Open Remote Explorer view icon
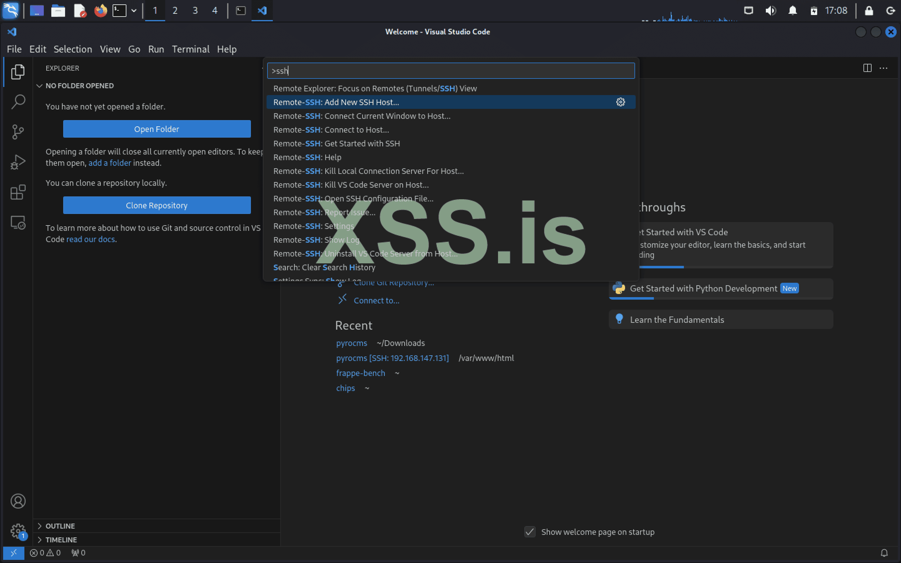The image size is (901, 563). 18,223
